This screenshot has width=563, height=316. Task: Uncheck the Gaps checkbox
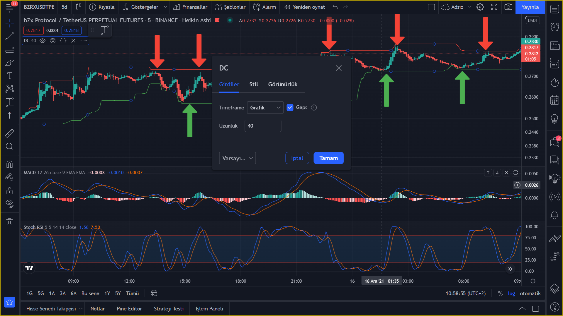point(290,107)
